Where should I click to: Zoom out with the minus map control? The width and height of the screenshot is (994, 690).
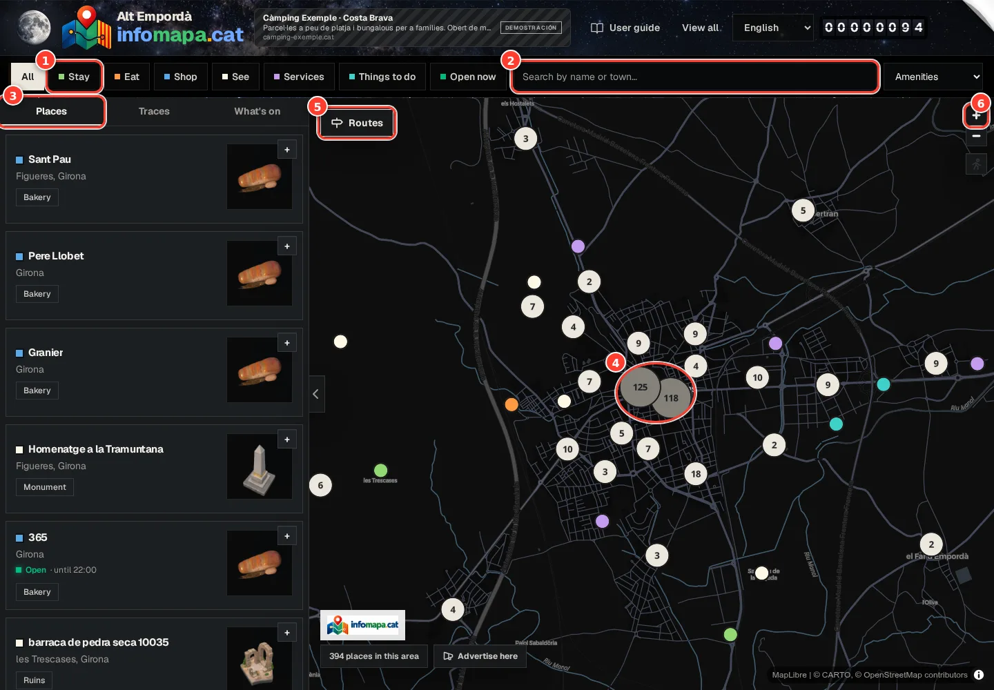coord(976,136)
